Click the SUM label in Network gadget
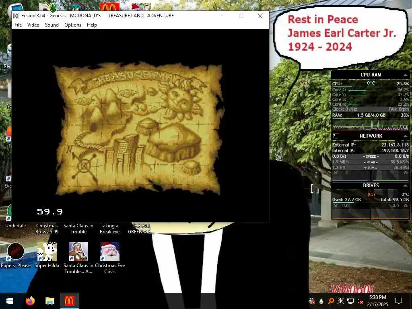Viewport: 412px width, 309px height. [x=371, y=168]
